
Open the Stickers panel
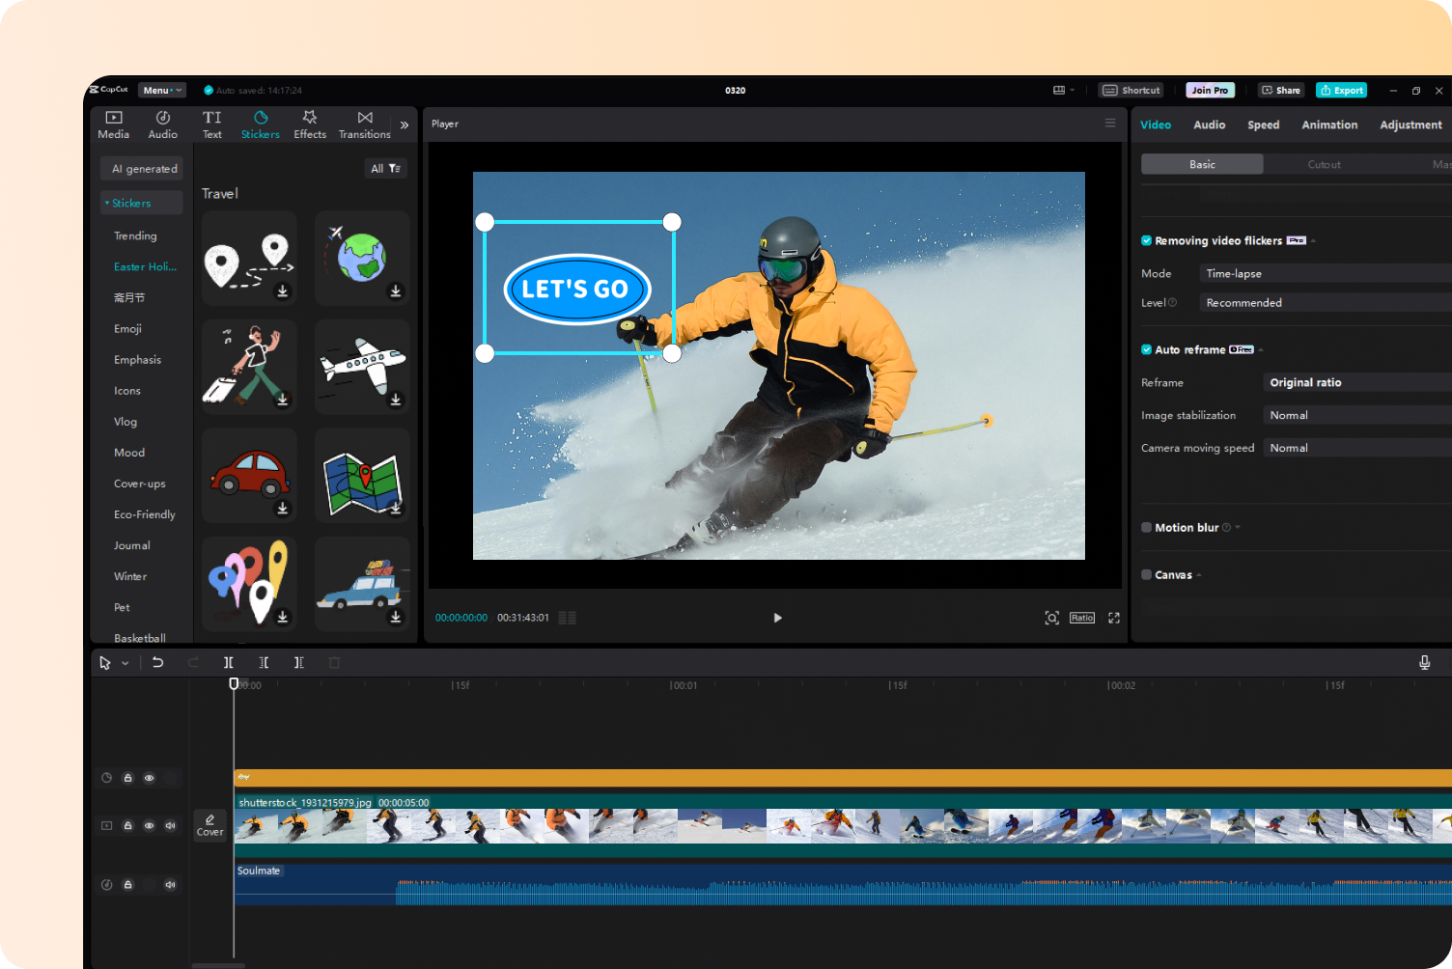[x=260, y=124]
